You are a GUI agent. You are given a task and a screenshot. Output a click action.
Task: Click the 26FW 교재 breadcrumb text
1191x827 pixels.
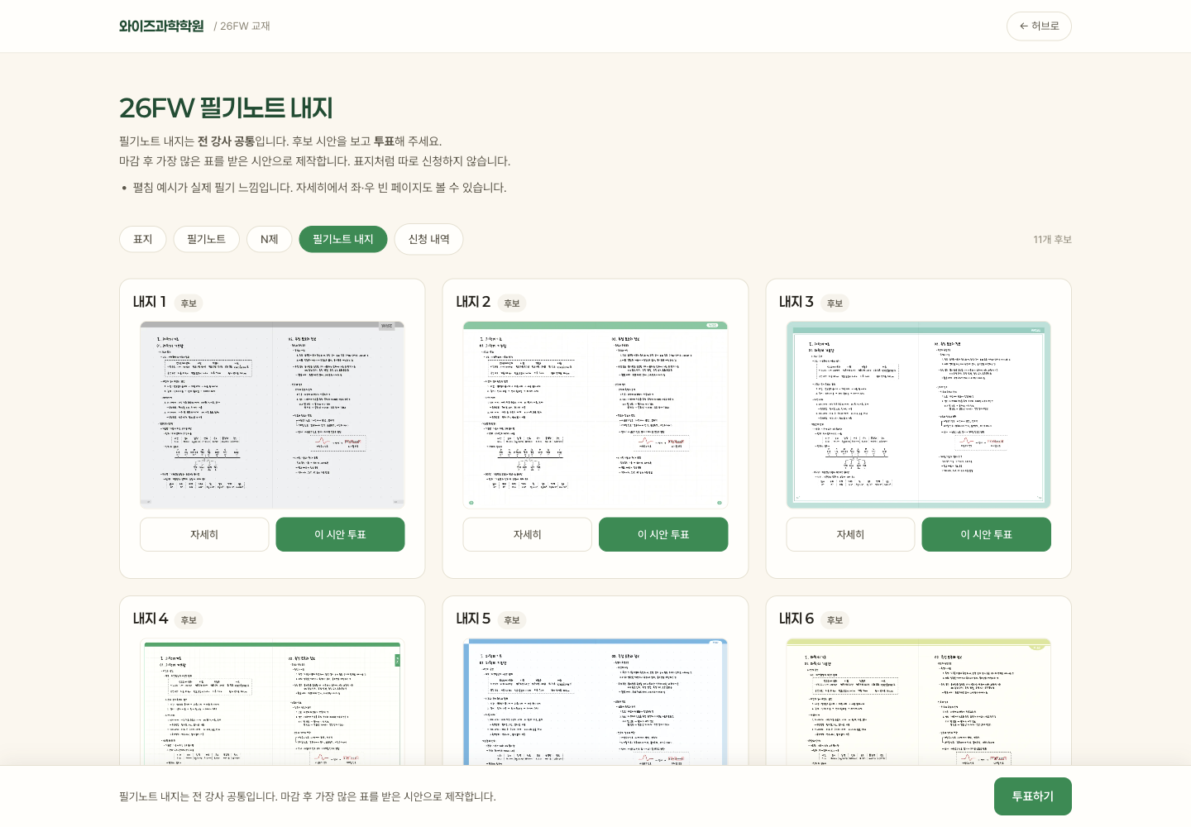[x=245, y=26]
